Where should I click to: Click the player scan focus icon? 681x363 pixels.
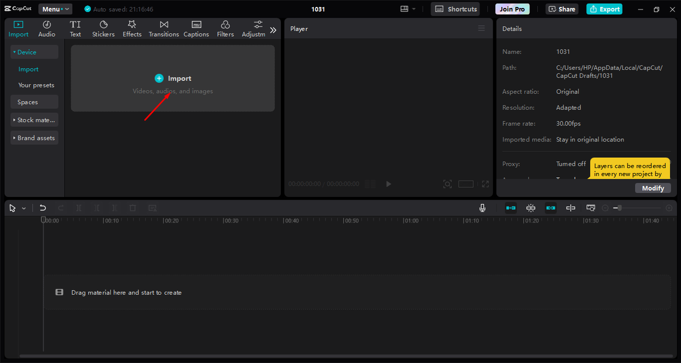(448, 184)
